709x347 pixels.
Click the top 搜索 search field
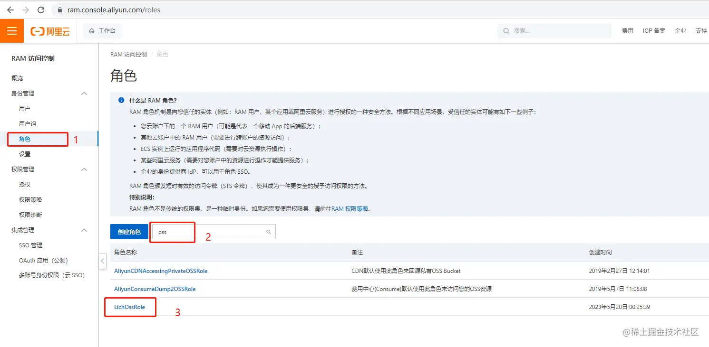(x=554, y=31)
